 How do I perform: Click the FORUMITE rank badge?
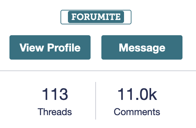coord(96,17)
